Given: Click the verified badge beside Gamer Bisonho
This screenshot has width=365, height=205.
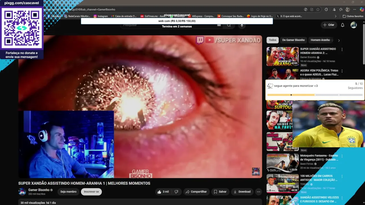Looking at the screenshot, I should click(x=52, y=190).
